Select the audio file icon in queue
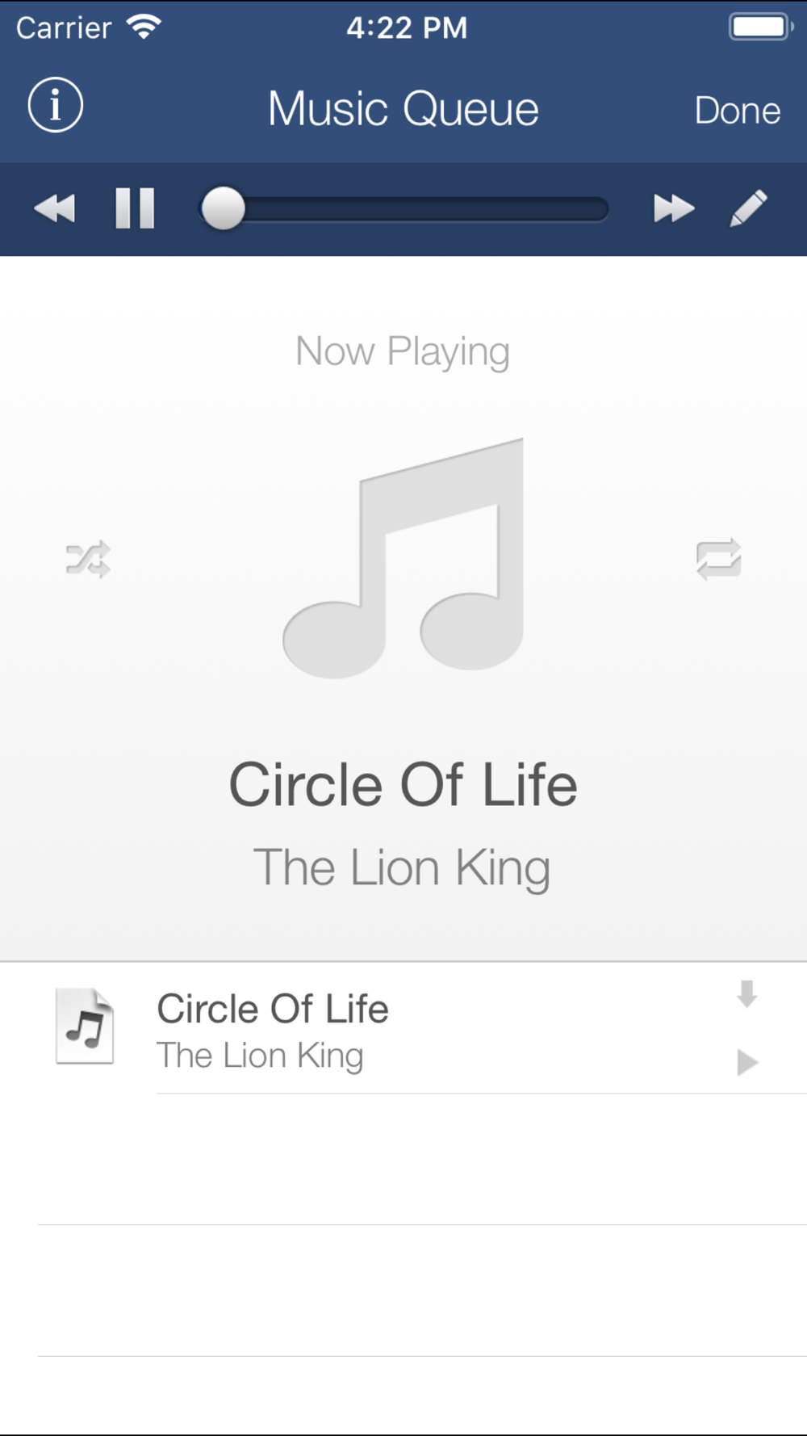Screen dimensions: 807x1436 pos(85,1027)
